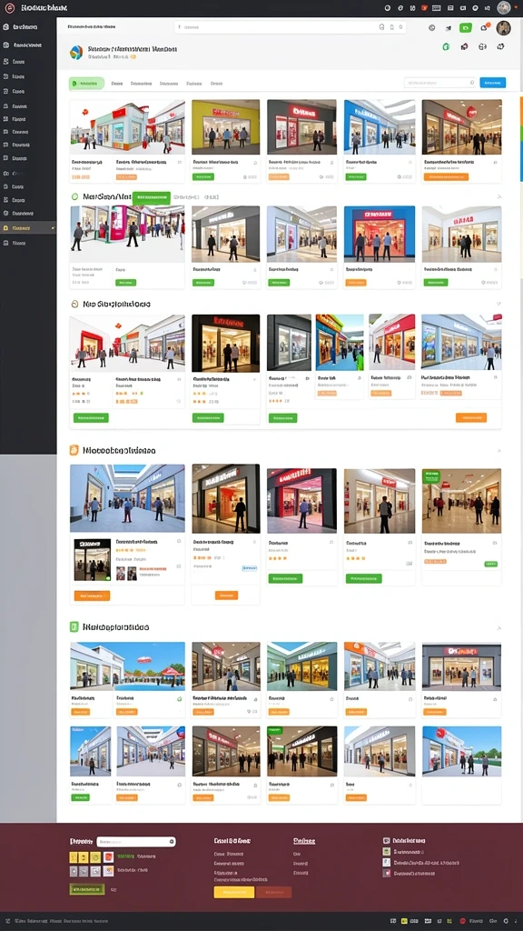Click the green icon button in the header toolbar

(x=466, y=27)
